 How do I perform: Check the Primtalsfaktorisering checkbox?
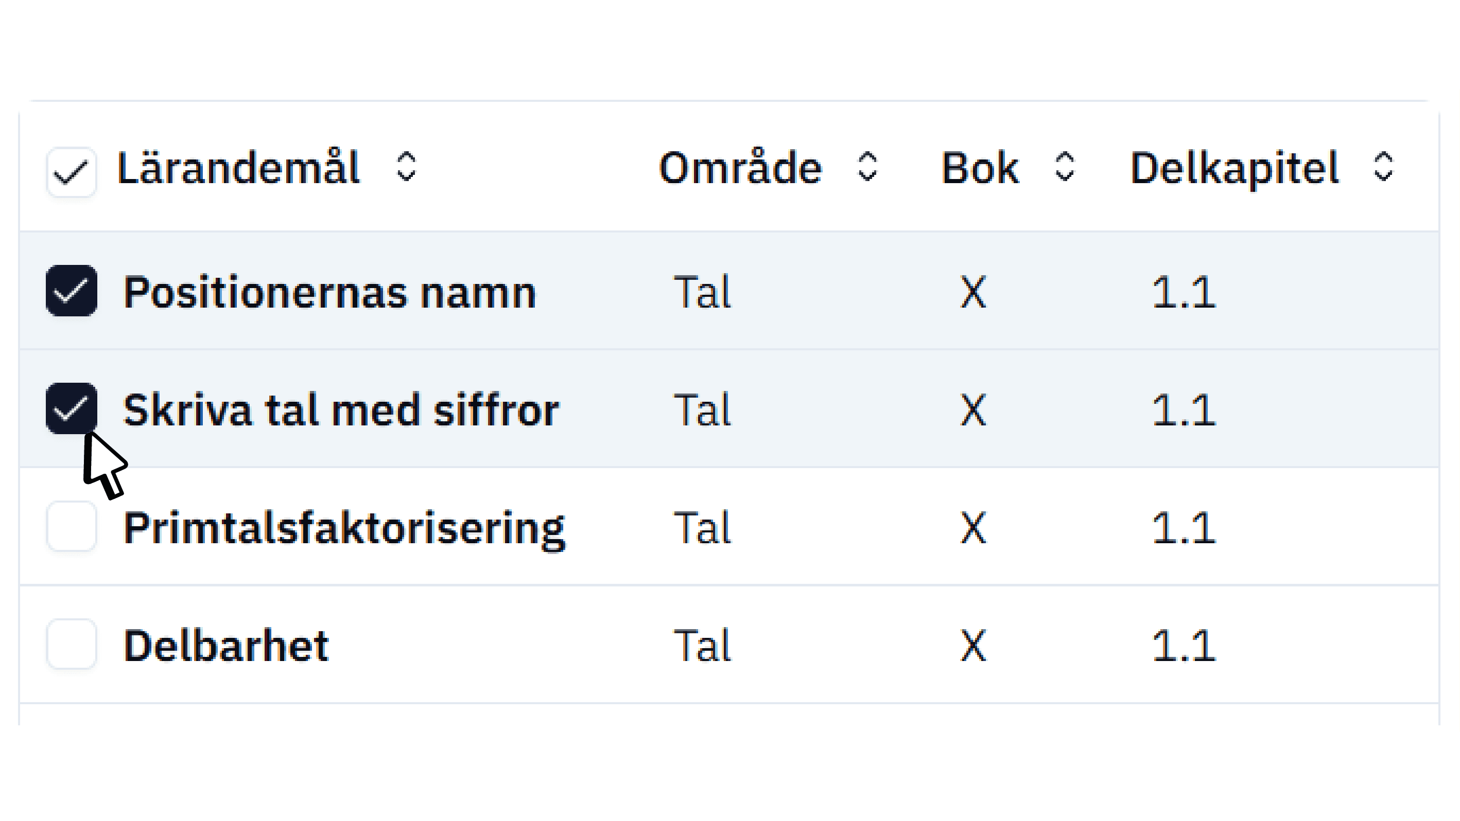coord(71,527)
